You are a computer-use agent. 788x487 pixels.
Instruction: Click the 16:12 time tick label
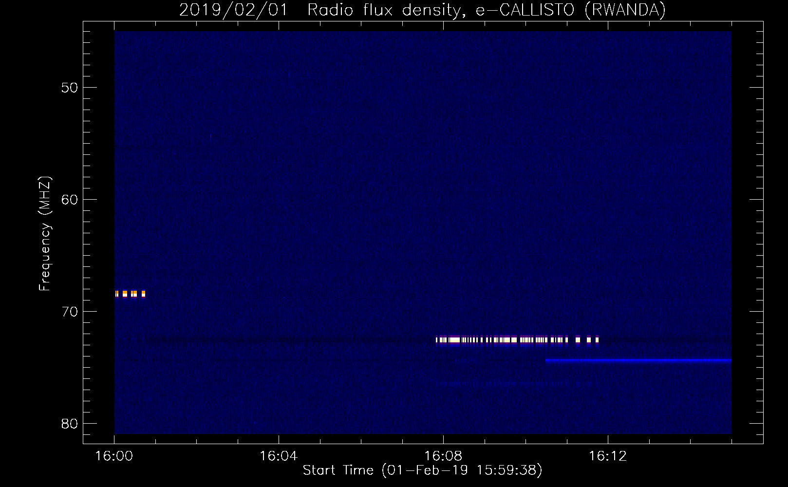[608, 456]
